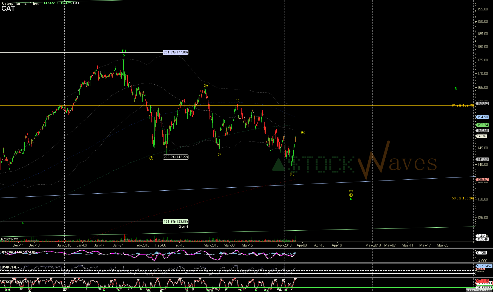Click the May-23 date on time axis
This screenshot has height=292, width=493.
pos(443,245)
